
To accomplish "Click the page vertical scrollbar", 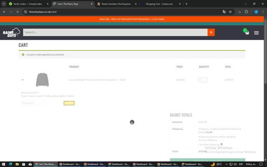I will (x=265, y=51).
